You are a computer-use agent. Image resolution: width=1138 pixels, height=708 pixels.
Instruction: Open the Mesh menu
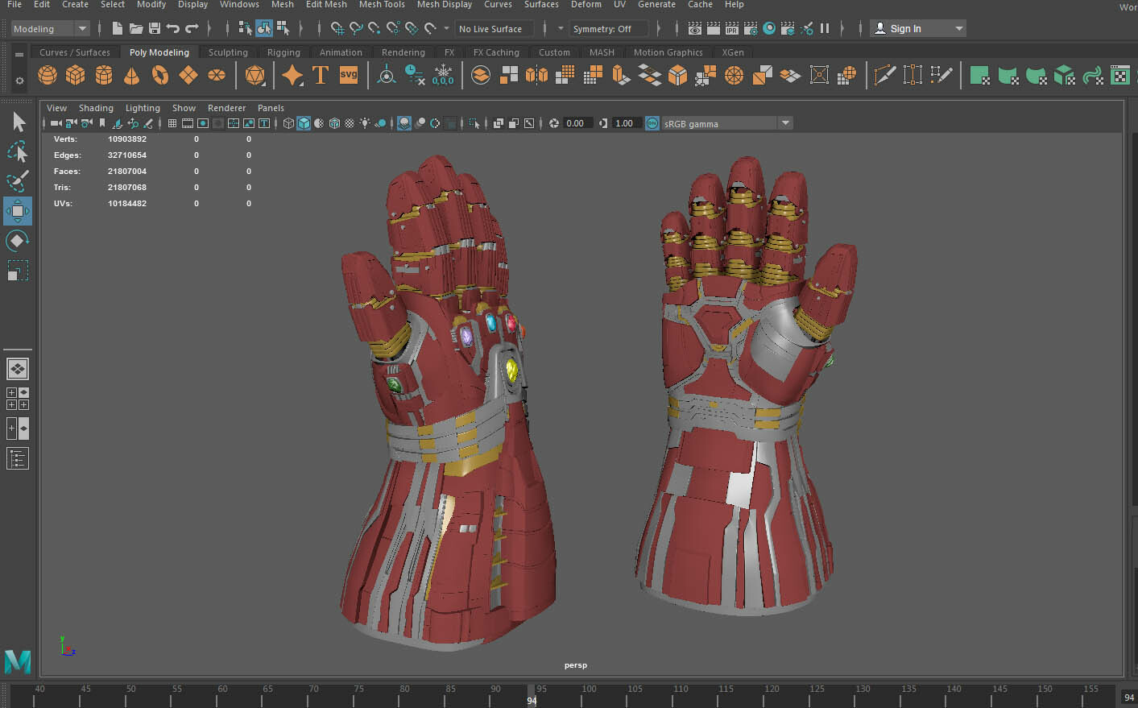[282, 5]
